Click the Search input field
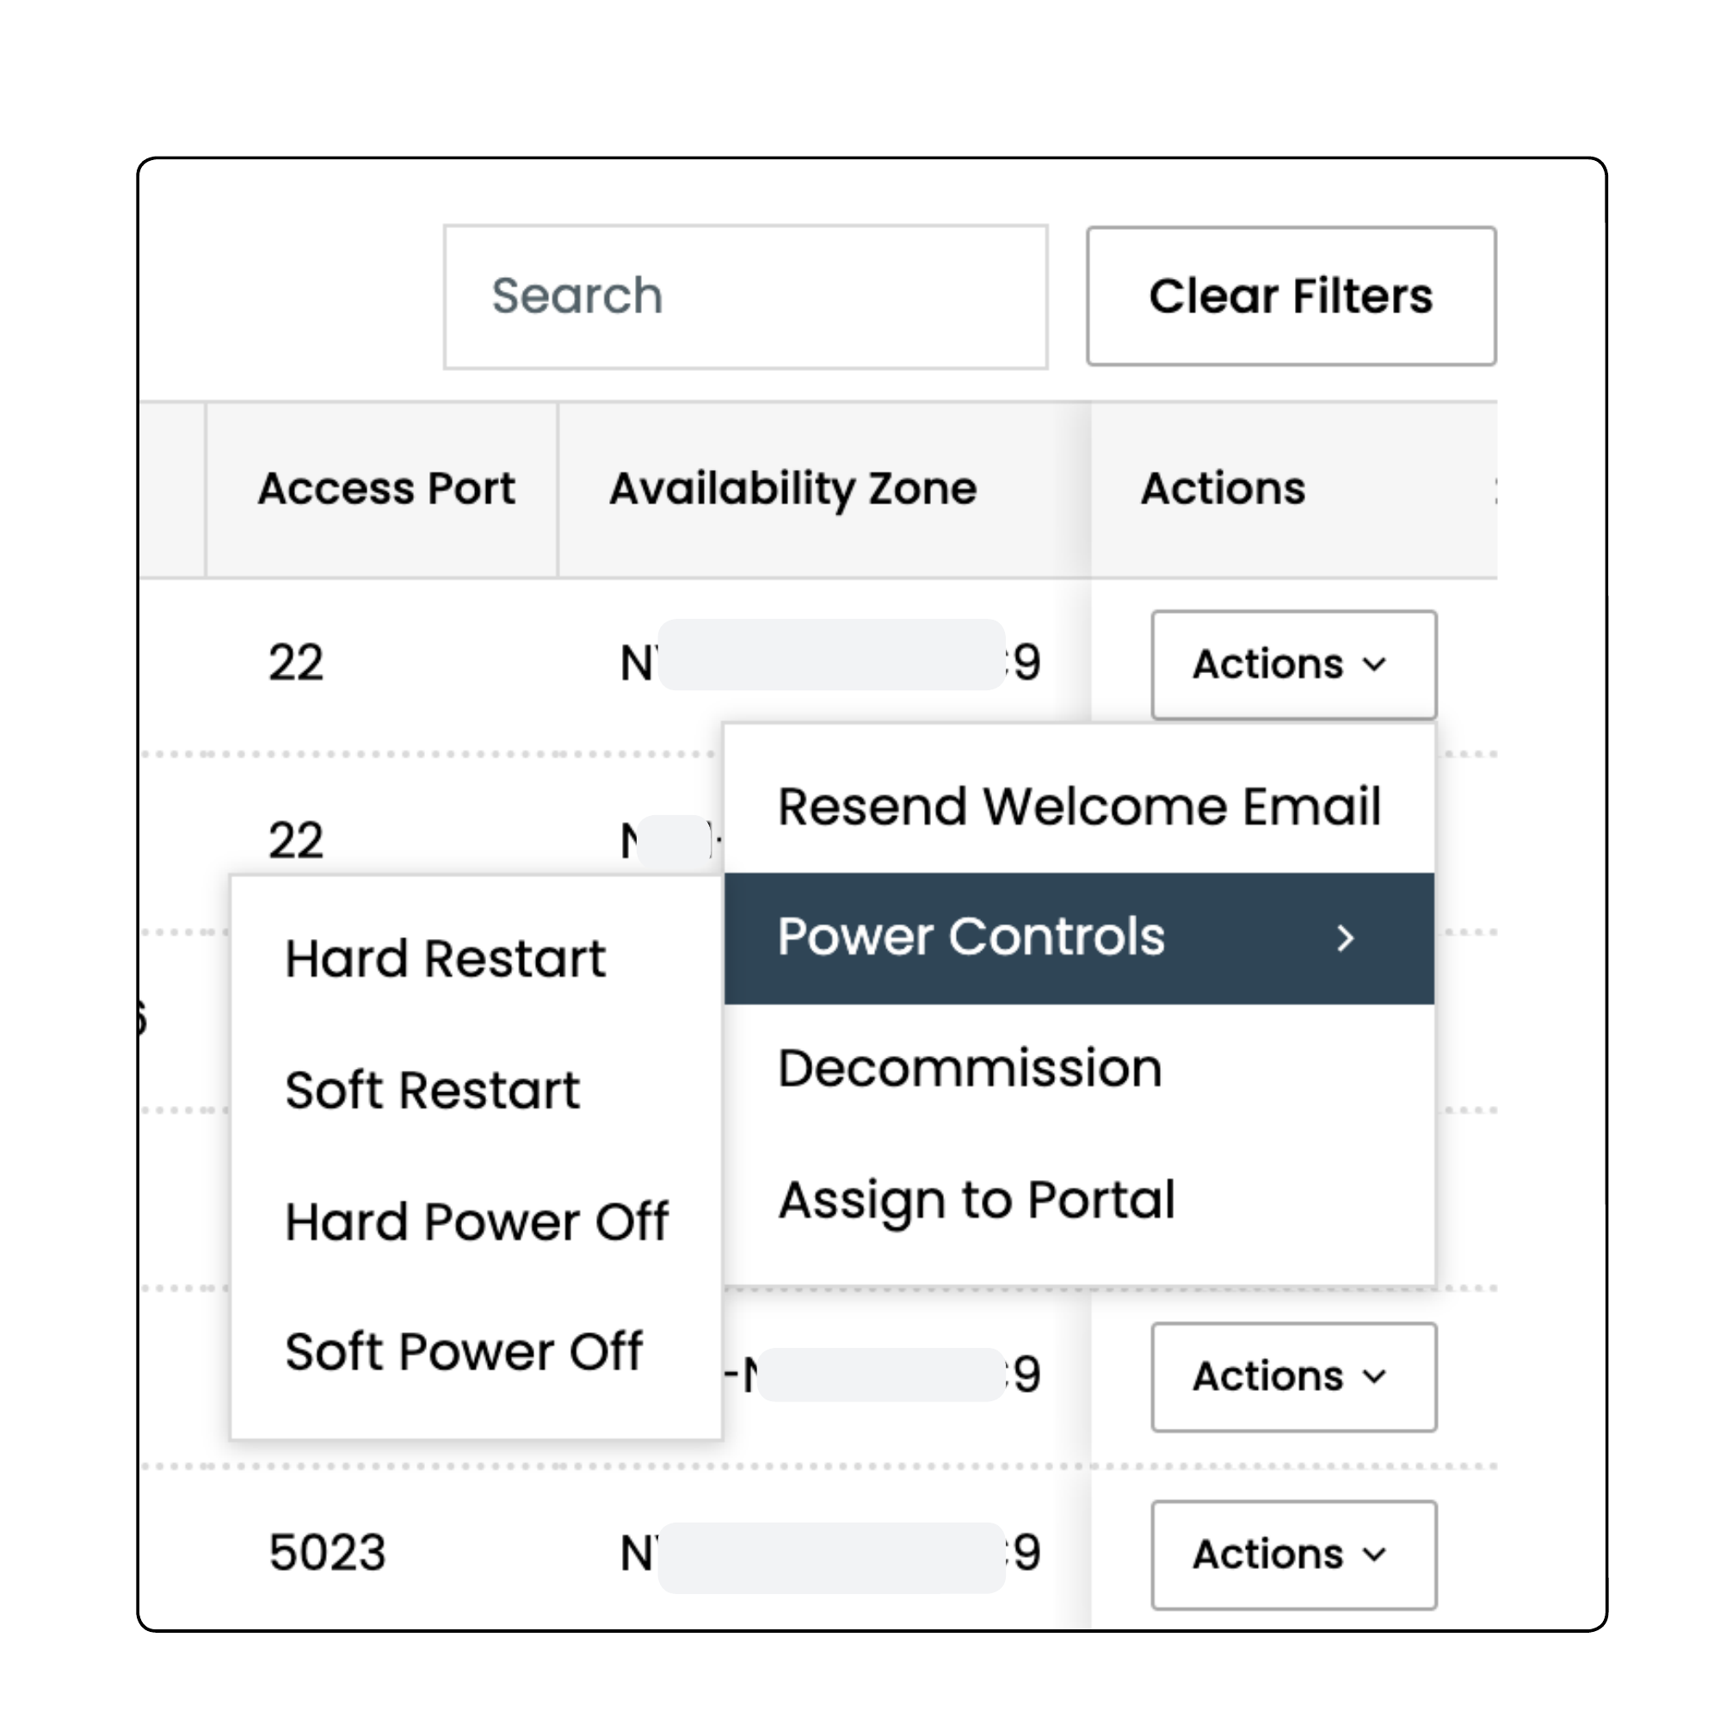Image resolution: width=1720 pixels, height=1724 pixels. 745,296
